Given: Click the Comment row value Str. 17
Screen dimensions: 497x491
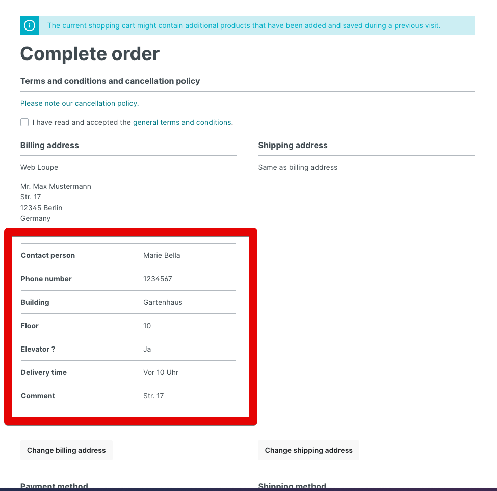Looking at the screenshot, I should coord(153,396).
